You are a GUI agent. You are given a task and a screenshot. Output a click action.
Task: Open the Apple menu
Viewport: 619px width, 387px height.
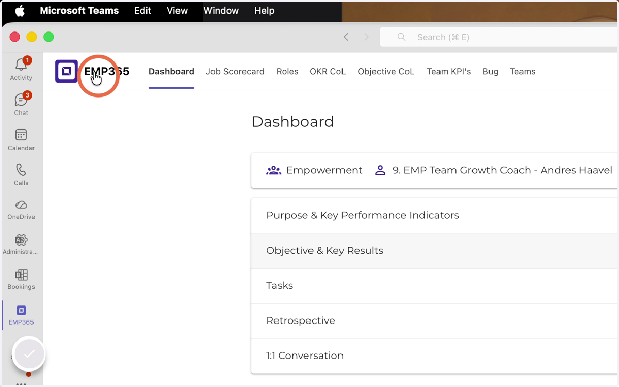pos(20,11)
